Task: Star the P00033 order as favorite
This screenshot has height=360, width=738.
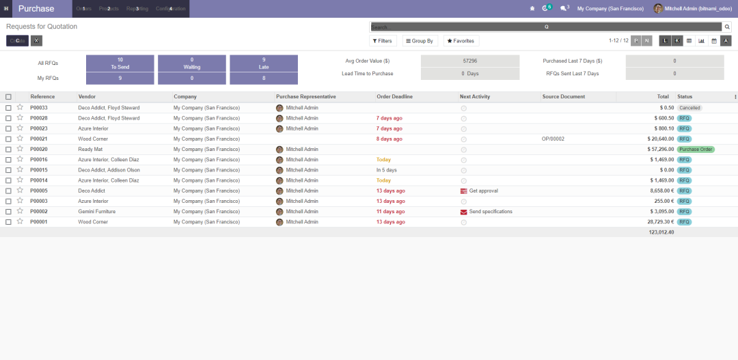Action: click(x=20, y=107)
